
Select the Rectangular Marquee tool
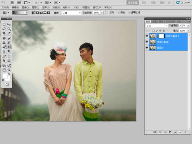pos(4,25)
